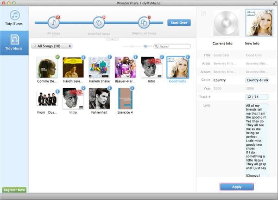Click the All Songs step icon
This screenshot has height=200, width=278.
click(53, 23)
